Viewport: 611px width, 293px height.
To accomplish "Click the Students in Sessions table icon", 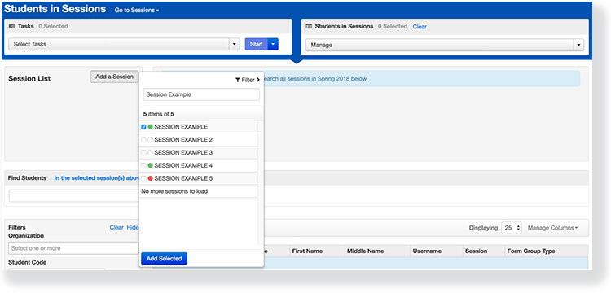I will click(x=309, y=27).
